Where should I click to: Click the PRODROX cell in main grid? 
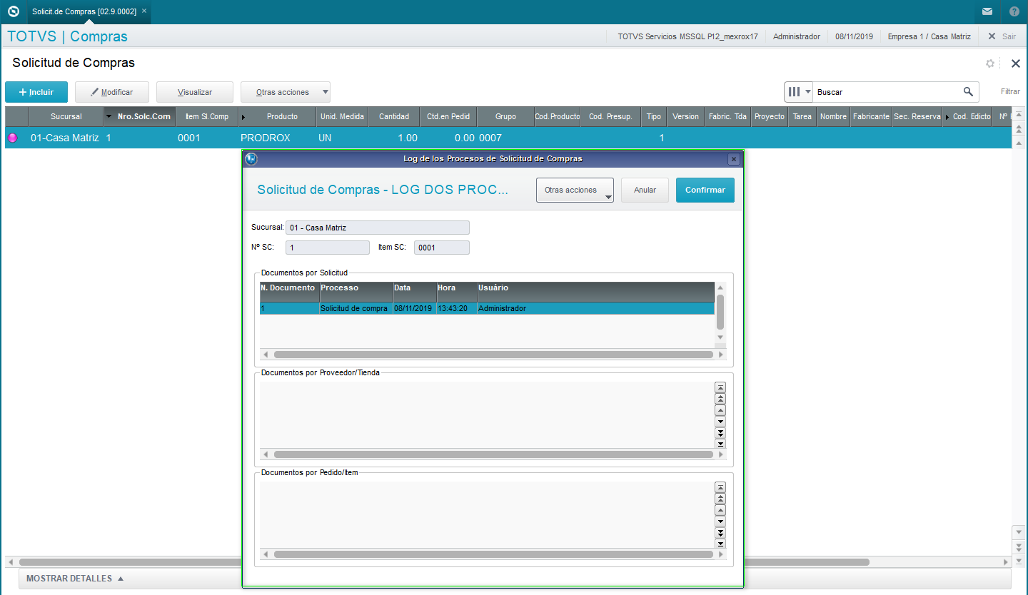tap(278, 138)
